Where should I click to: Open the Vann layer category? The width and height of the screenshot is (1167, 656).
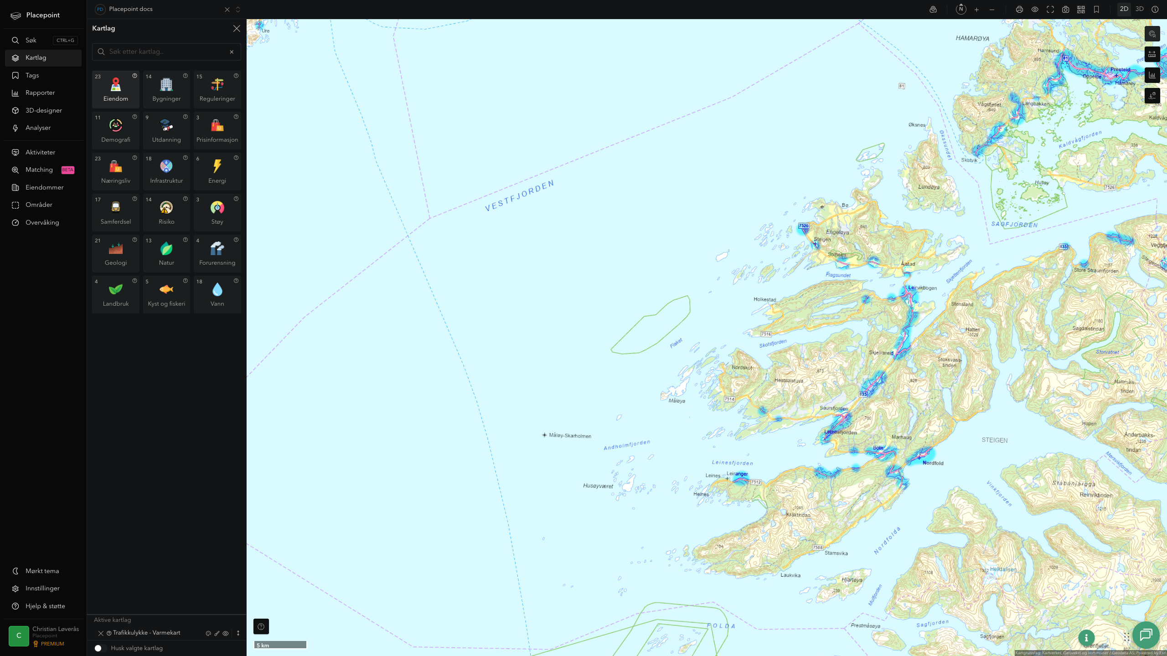pyautogui.click(x=217, y=294)
